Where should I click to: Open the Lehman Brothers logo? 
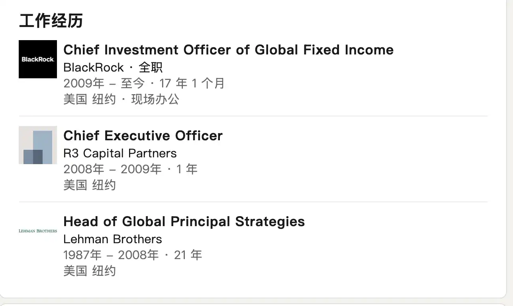(x=38, y=231)
